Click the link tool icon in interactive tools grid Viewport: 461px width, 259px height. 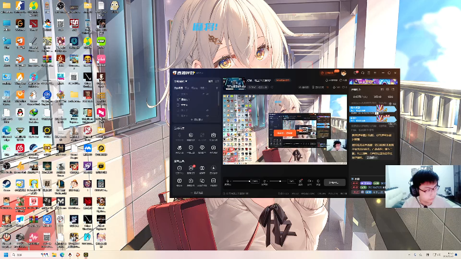point(202,135)
